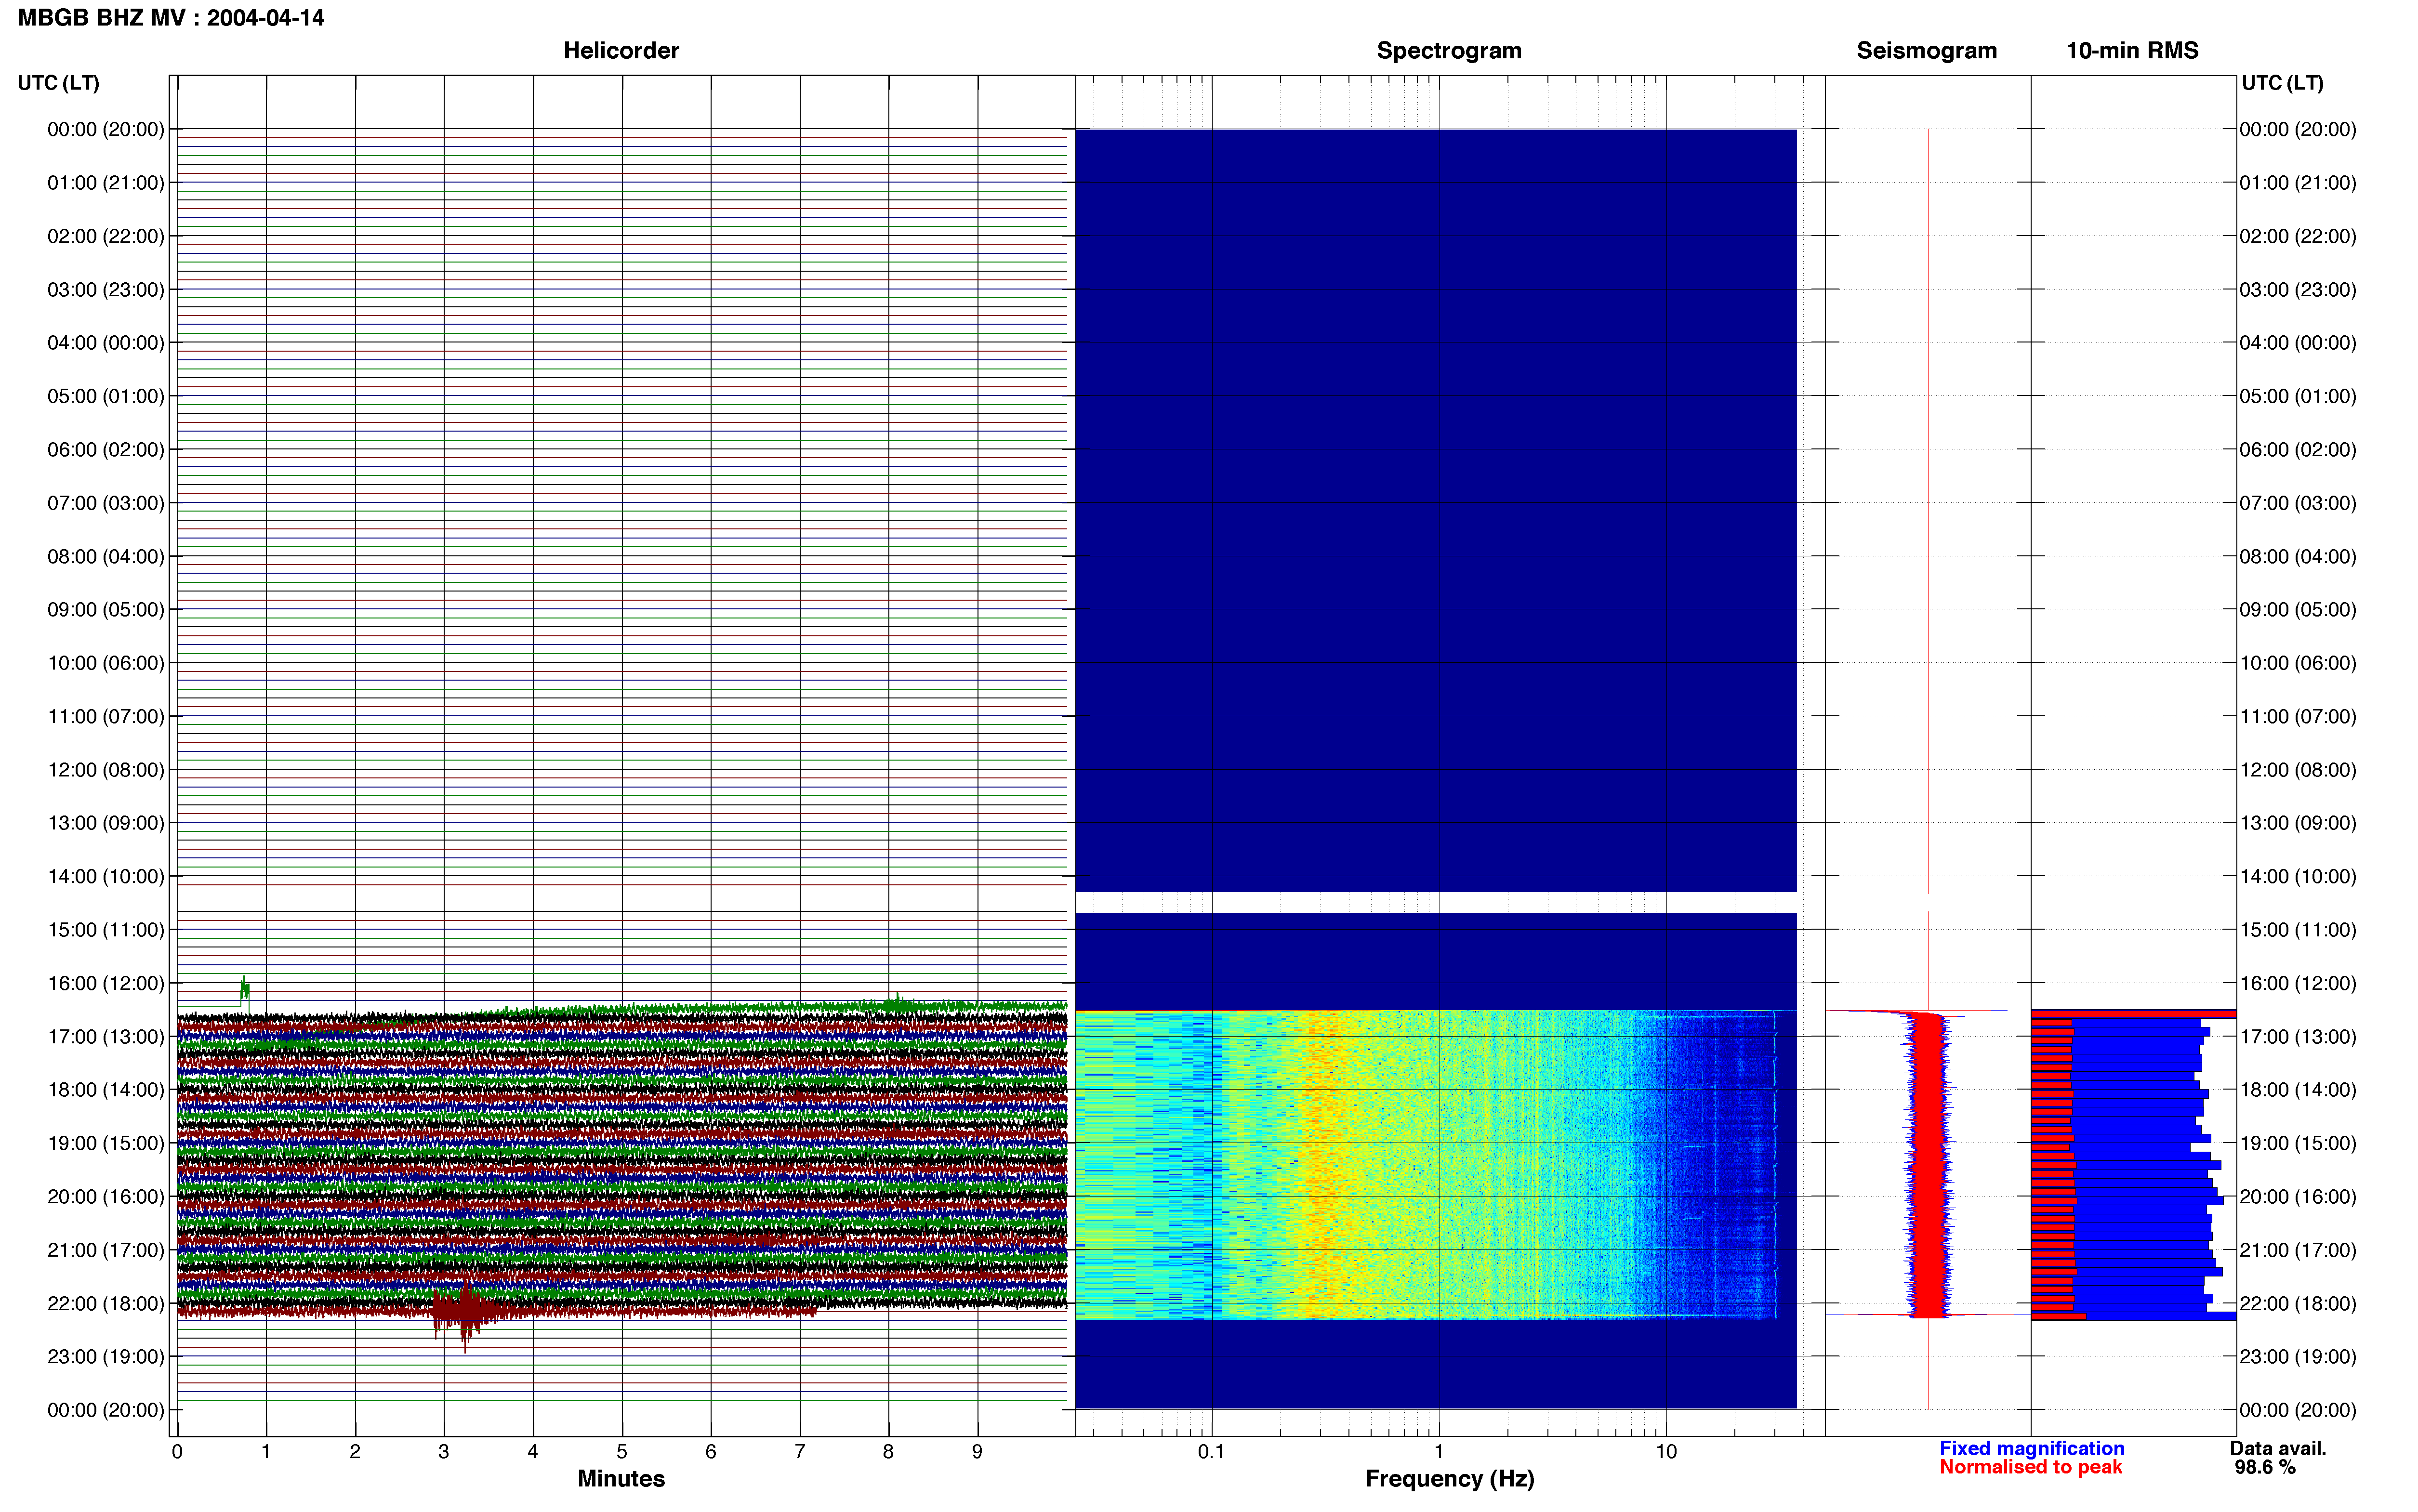Click the '10-min RMS' panel heading
Image resolution: width=2418 pixels, height=1512 pixels.
point(2132,50)
